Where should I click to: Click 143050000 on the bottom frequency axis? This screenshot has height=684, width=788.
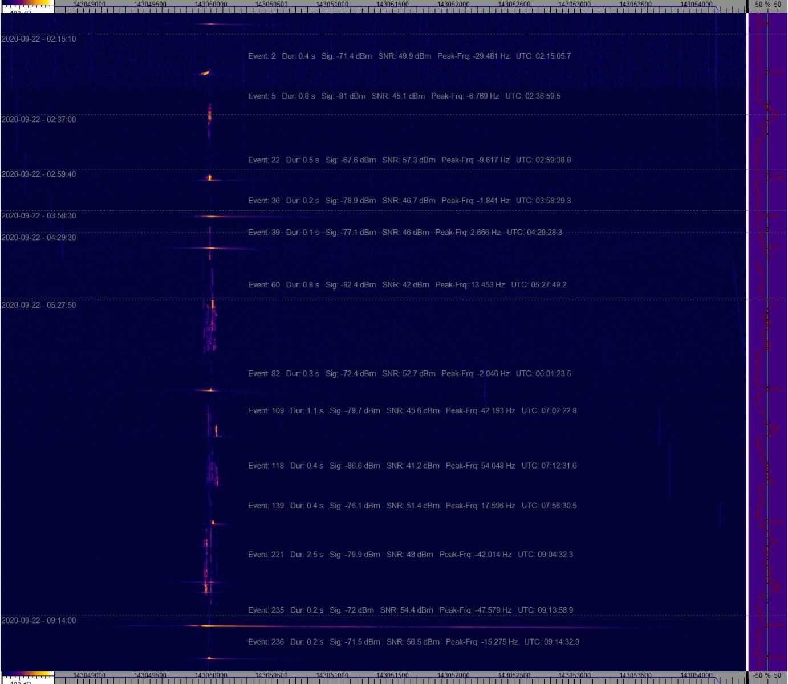(211, 675)
